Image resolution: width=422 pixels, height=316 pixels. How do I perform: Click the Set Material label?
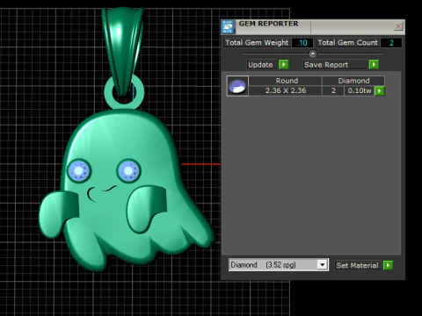(357, 265)
